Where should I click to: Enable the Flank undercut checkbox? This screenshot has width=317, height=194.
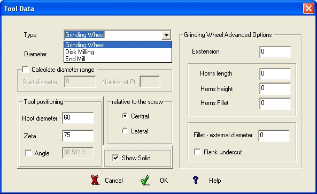coord(197,152)
